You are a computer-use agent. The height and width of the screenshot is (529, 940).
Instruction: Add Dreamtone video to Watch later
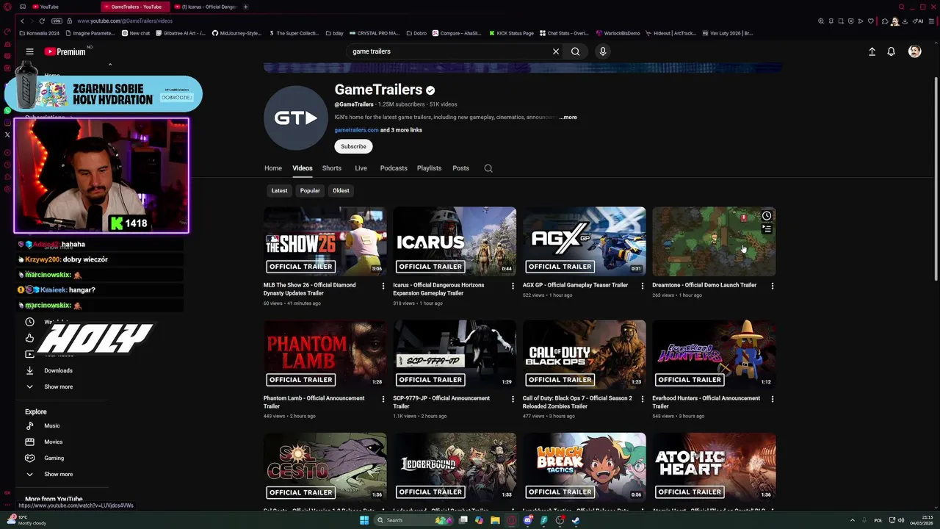pyautogui.click(x=767, y=216)
